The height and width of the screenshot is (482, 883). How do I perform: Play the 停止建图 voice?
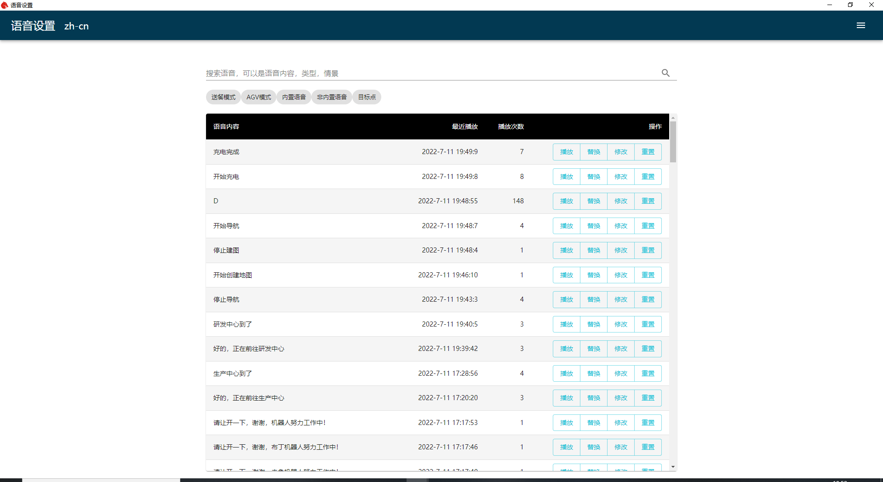click(x=566, y=250)
